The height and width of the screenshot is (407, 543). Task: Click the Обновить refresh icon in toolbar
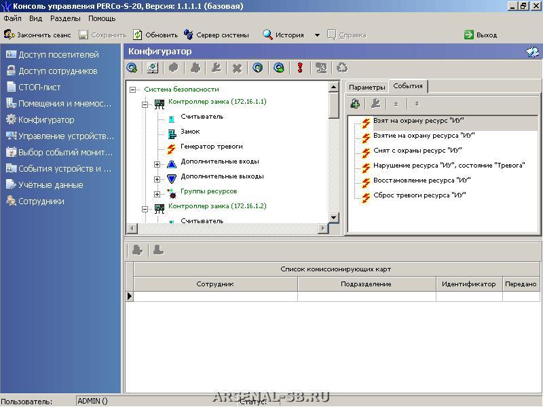138,35
